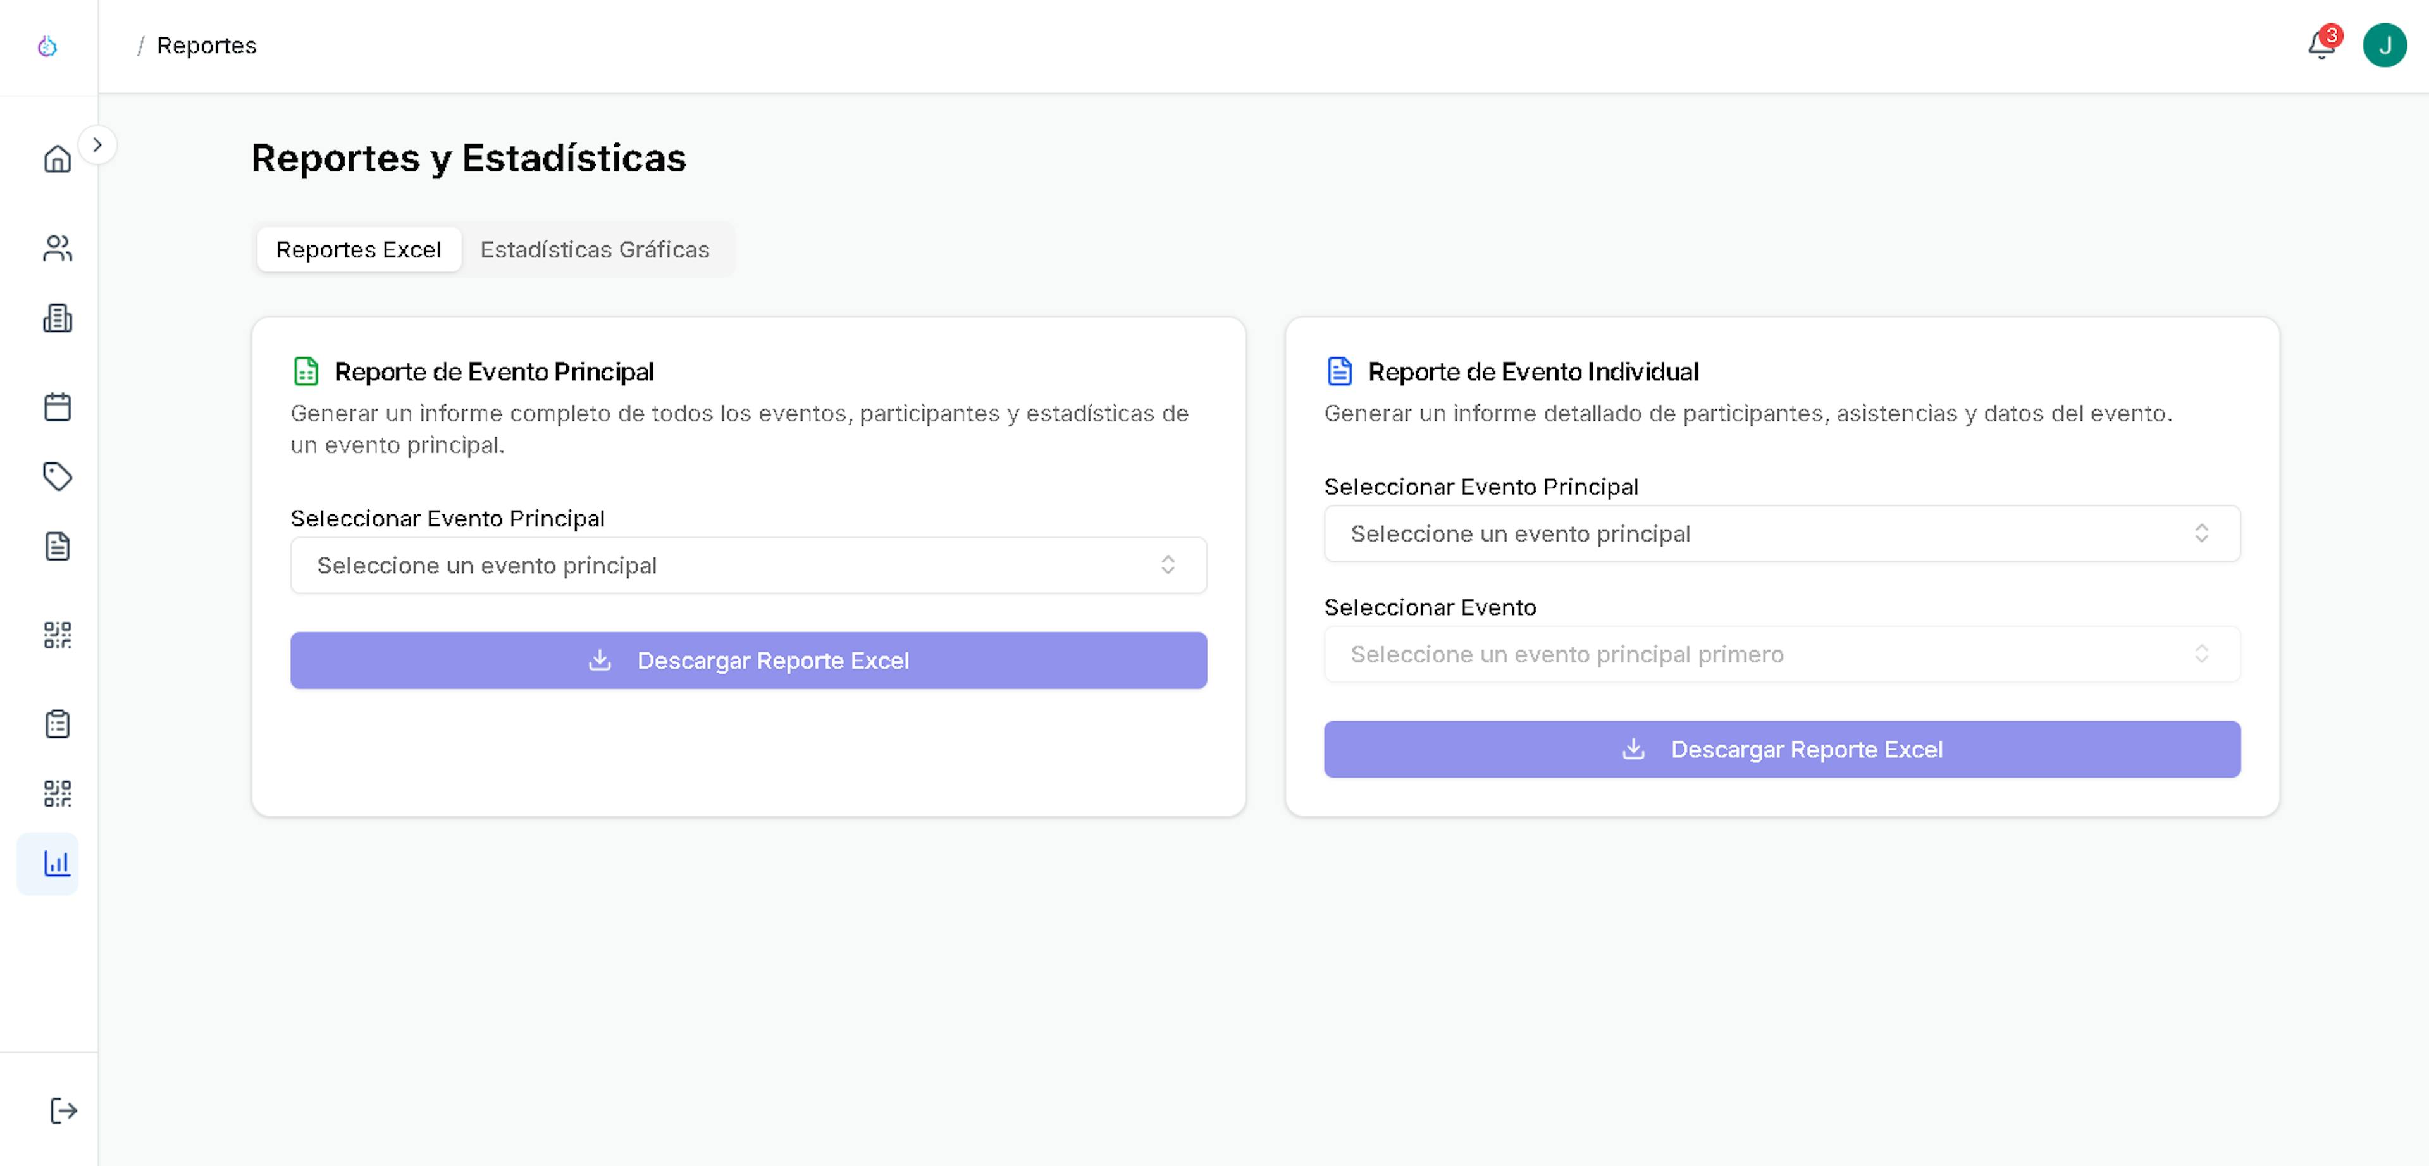2429x1166 pixels.
Task: Open the Evento Principal dropdown in the Individual card
Action: click(1781, 534)
